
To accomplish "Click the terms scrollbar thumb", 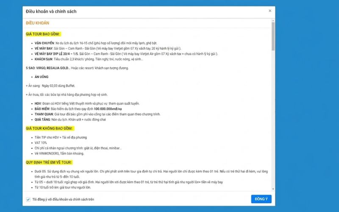I will (273, 36).
